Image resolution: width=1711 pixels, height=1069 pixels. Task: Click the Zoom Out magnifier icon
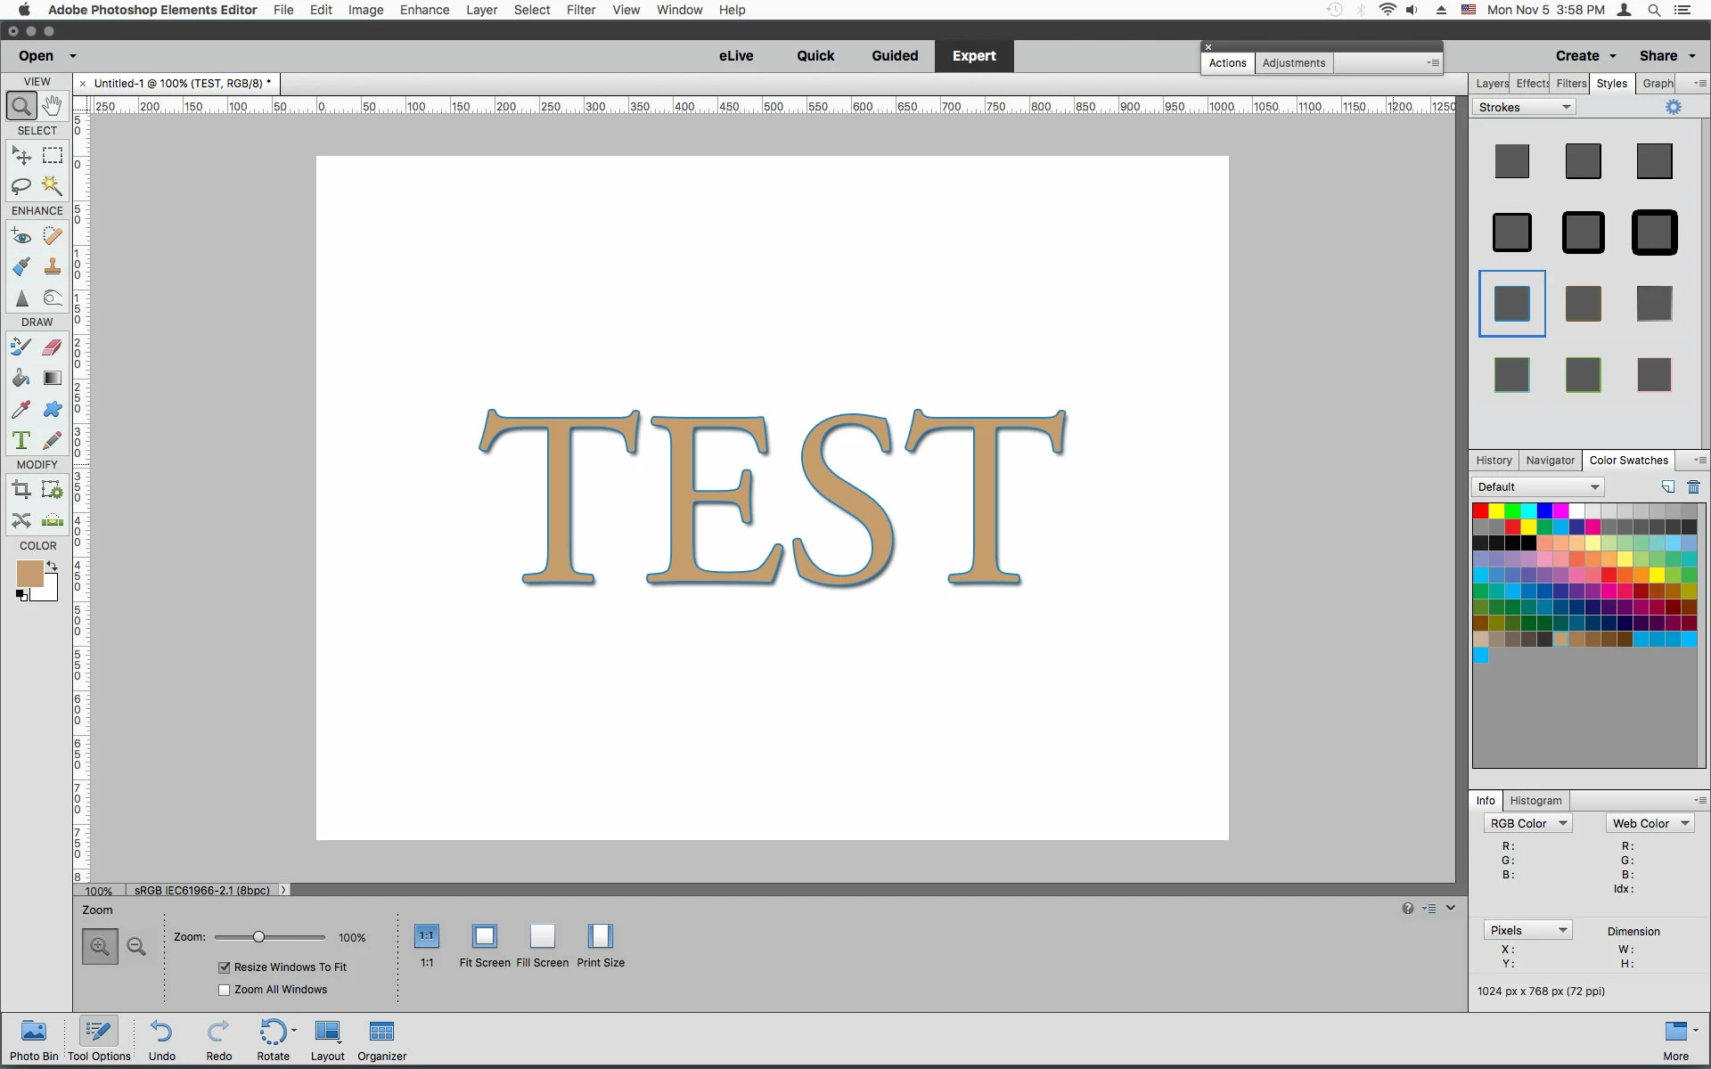[x=136, y=946]
